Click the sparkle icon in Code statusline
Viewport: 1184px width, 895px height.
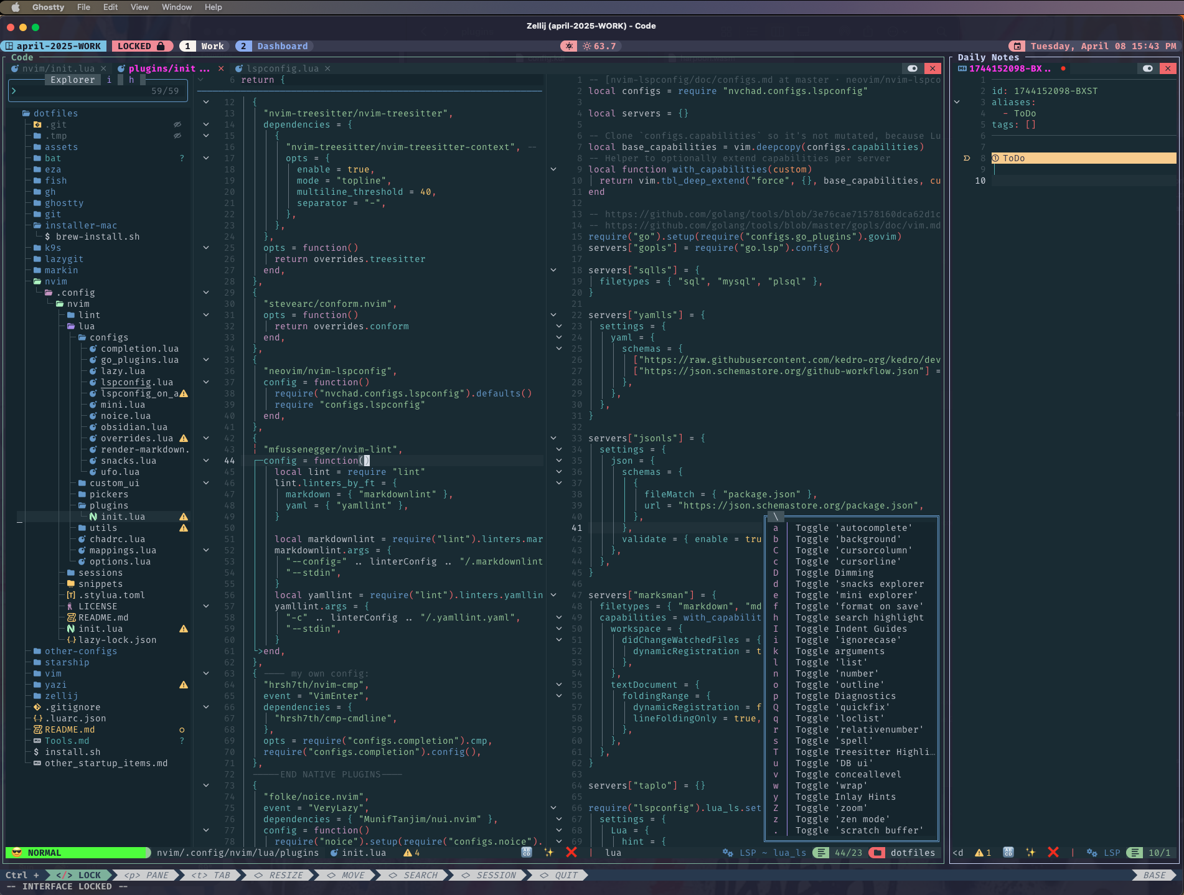(548, 853)
